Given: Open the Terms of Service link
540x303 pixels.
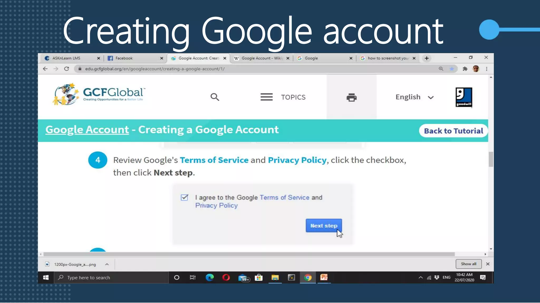Looking at the screenshot, I should 214,160.
